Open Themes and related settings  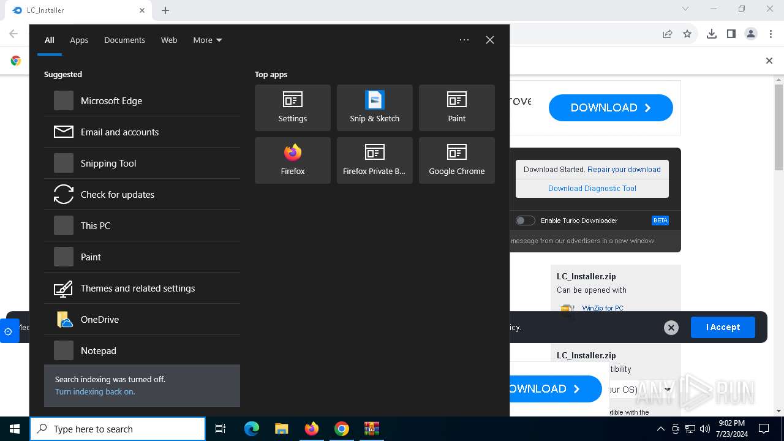[142, 288]
